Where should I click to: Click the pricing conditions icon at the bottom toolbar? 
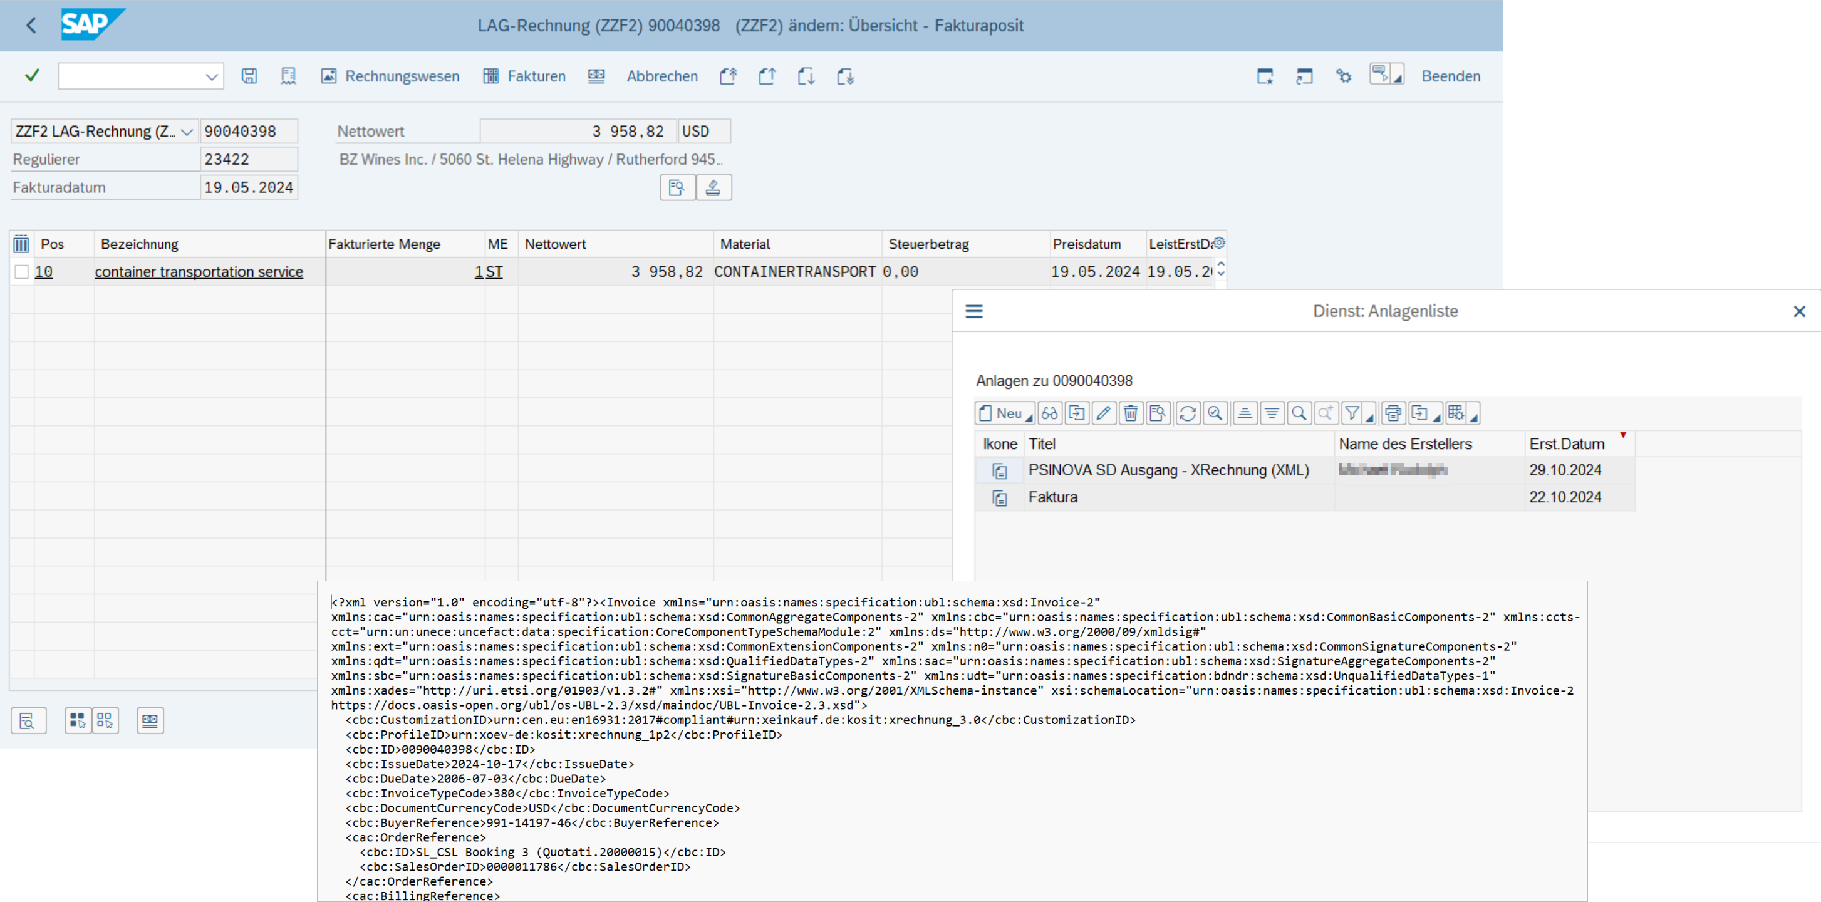click(x=150, y=720)
